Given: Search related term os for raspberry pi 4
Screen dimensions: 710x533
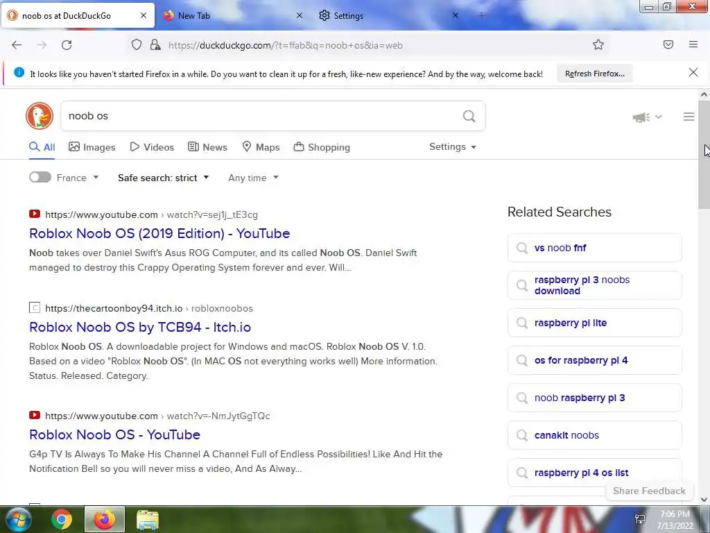Looking at the screenshot, I should point(594,360).
